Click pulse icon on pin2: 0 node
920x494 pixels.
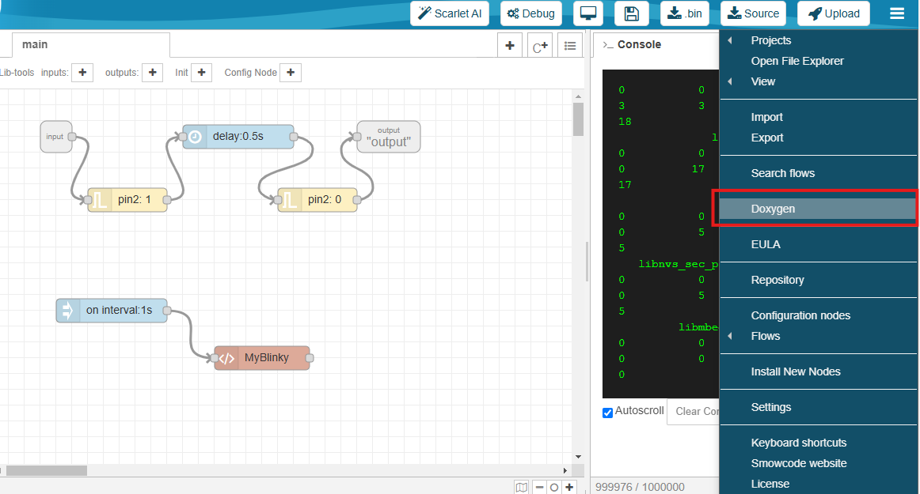(290, 200)
